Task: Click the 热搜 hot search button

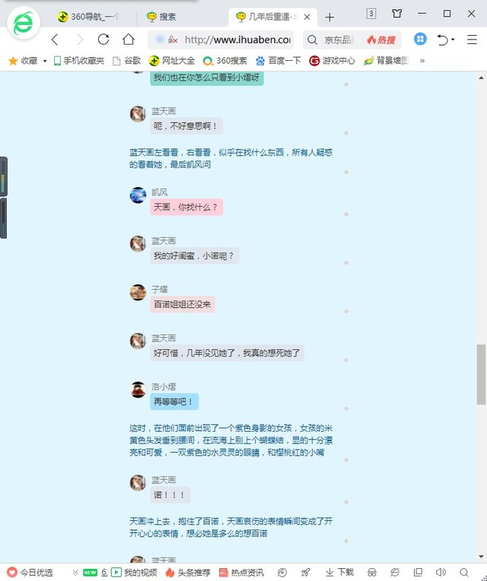Action: coord(381,40)
